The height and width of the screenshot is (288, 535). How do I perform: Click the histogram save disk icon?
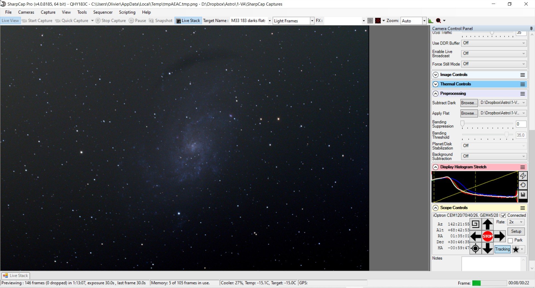click(x=523, y=195)
